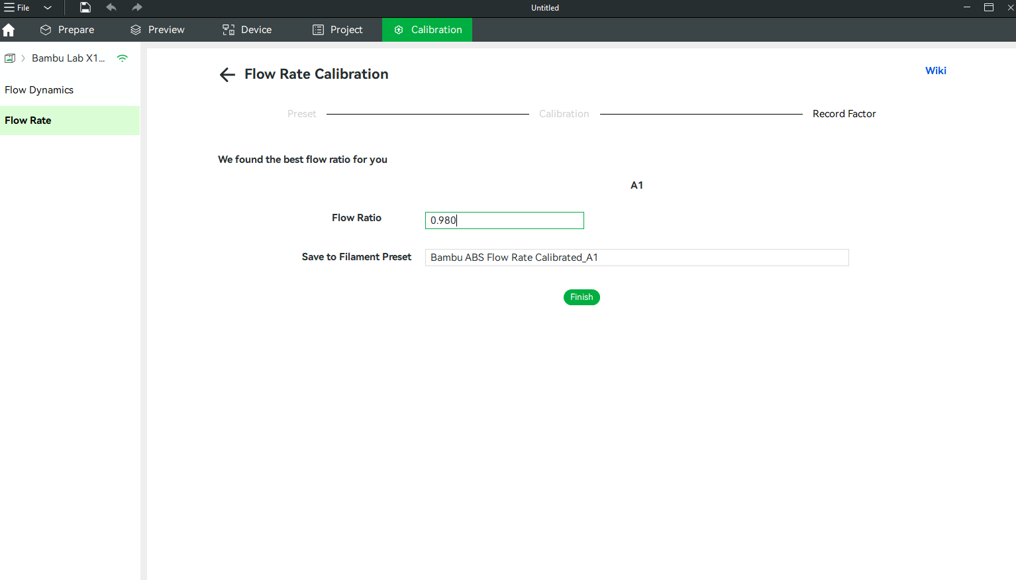Select Flow Dynamics in the sidebar
This screenshot has width=1016, height=580.
[x=38, y=89]
